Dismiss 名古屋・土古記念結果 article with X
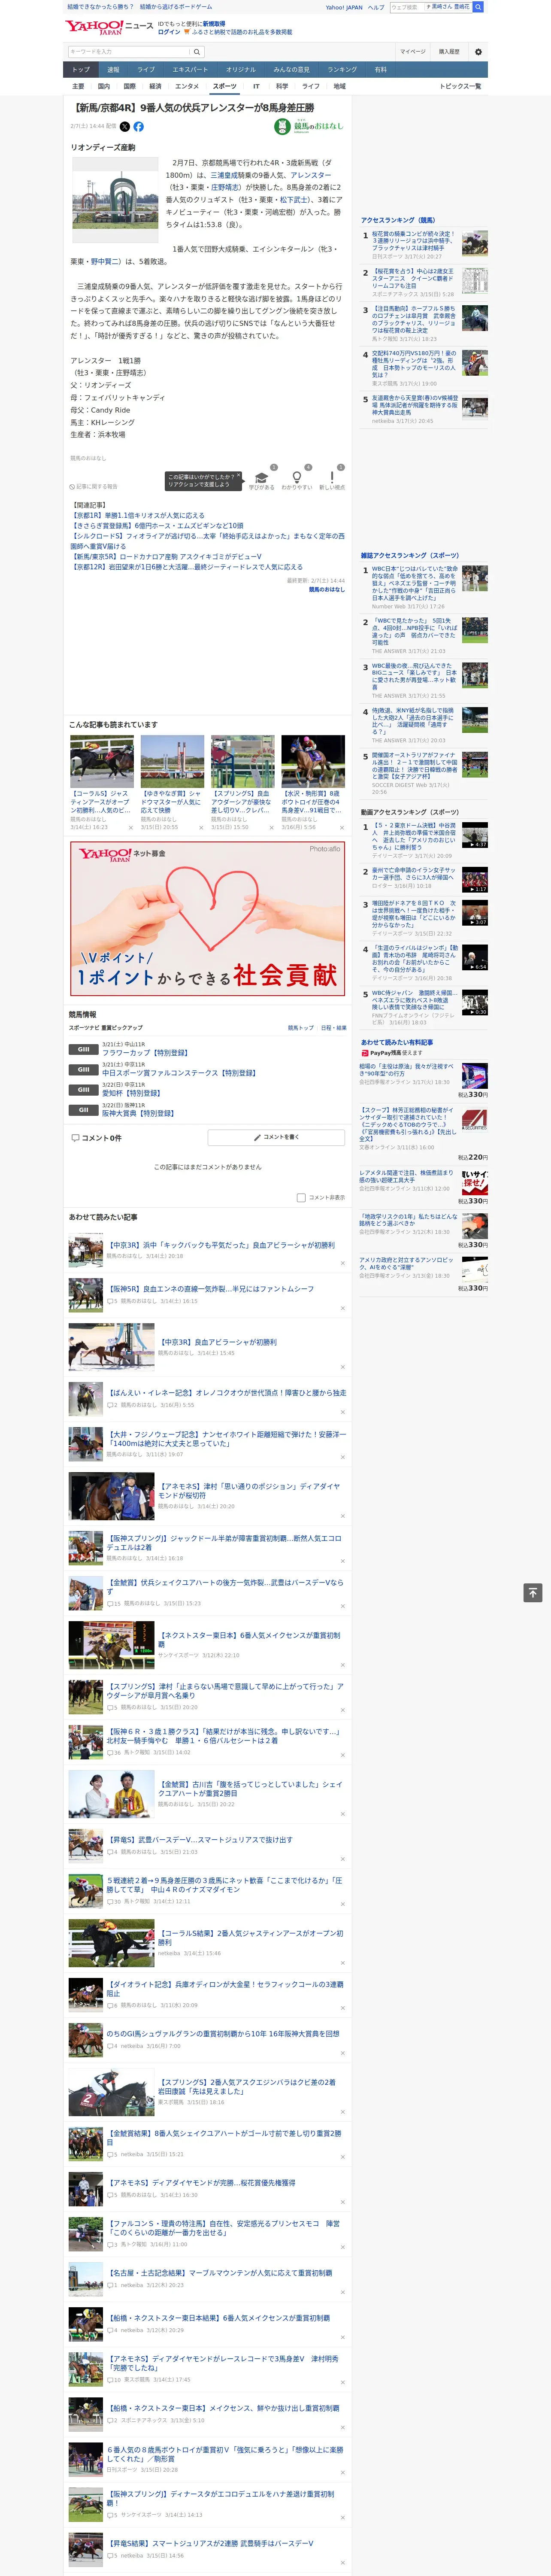 343,2292
